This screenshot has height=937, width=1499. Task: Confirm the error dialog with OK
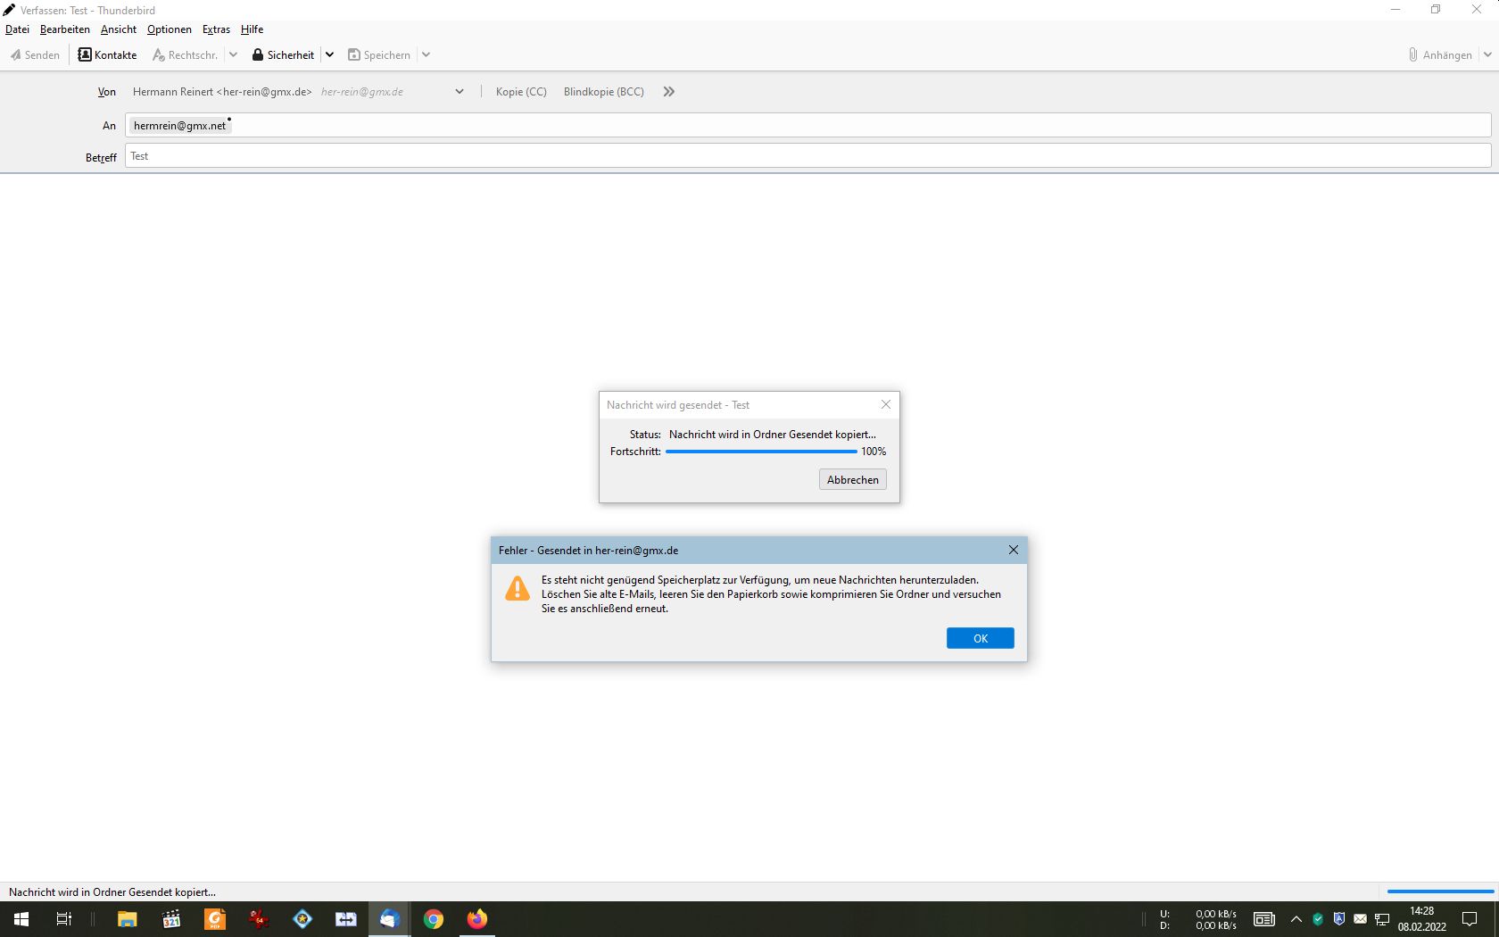point(981,639)
